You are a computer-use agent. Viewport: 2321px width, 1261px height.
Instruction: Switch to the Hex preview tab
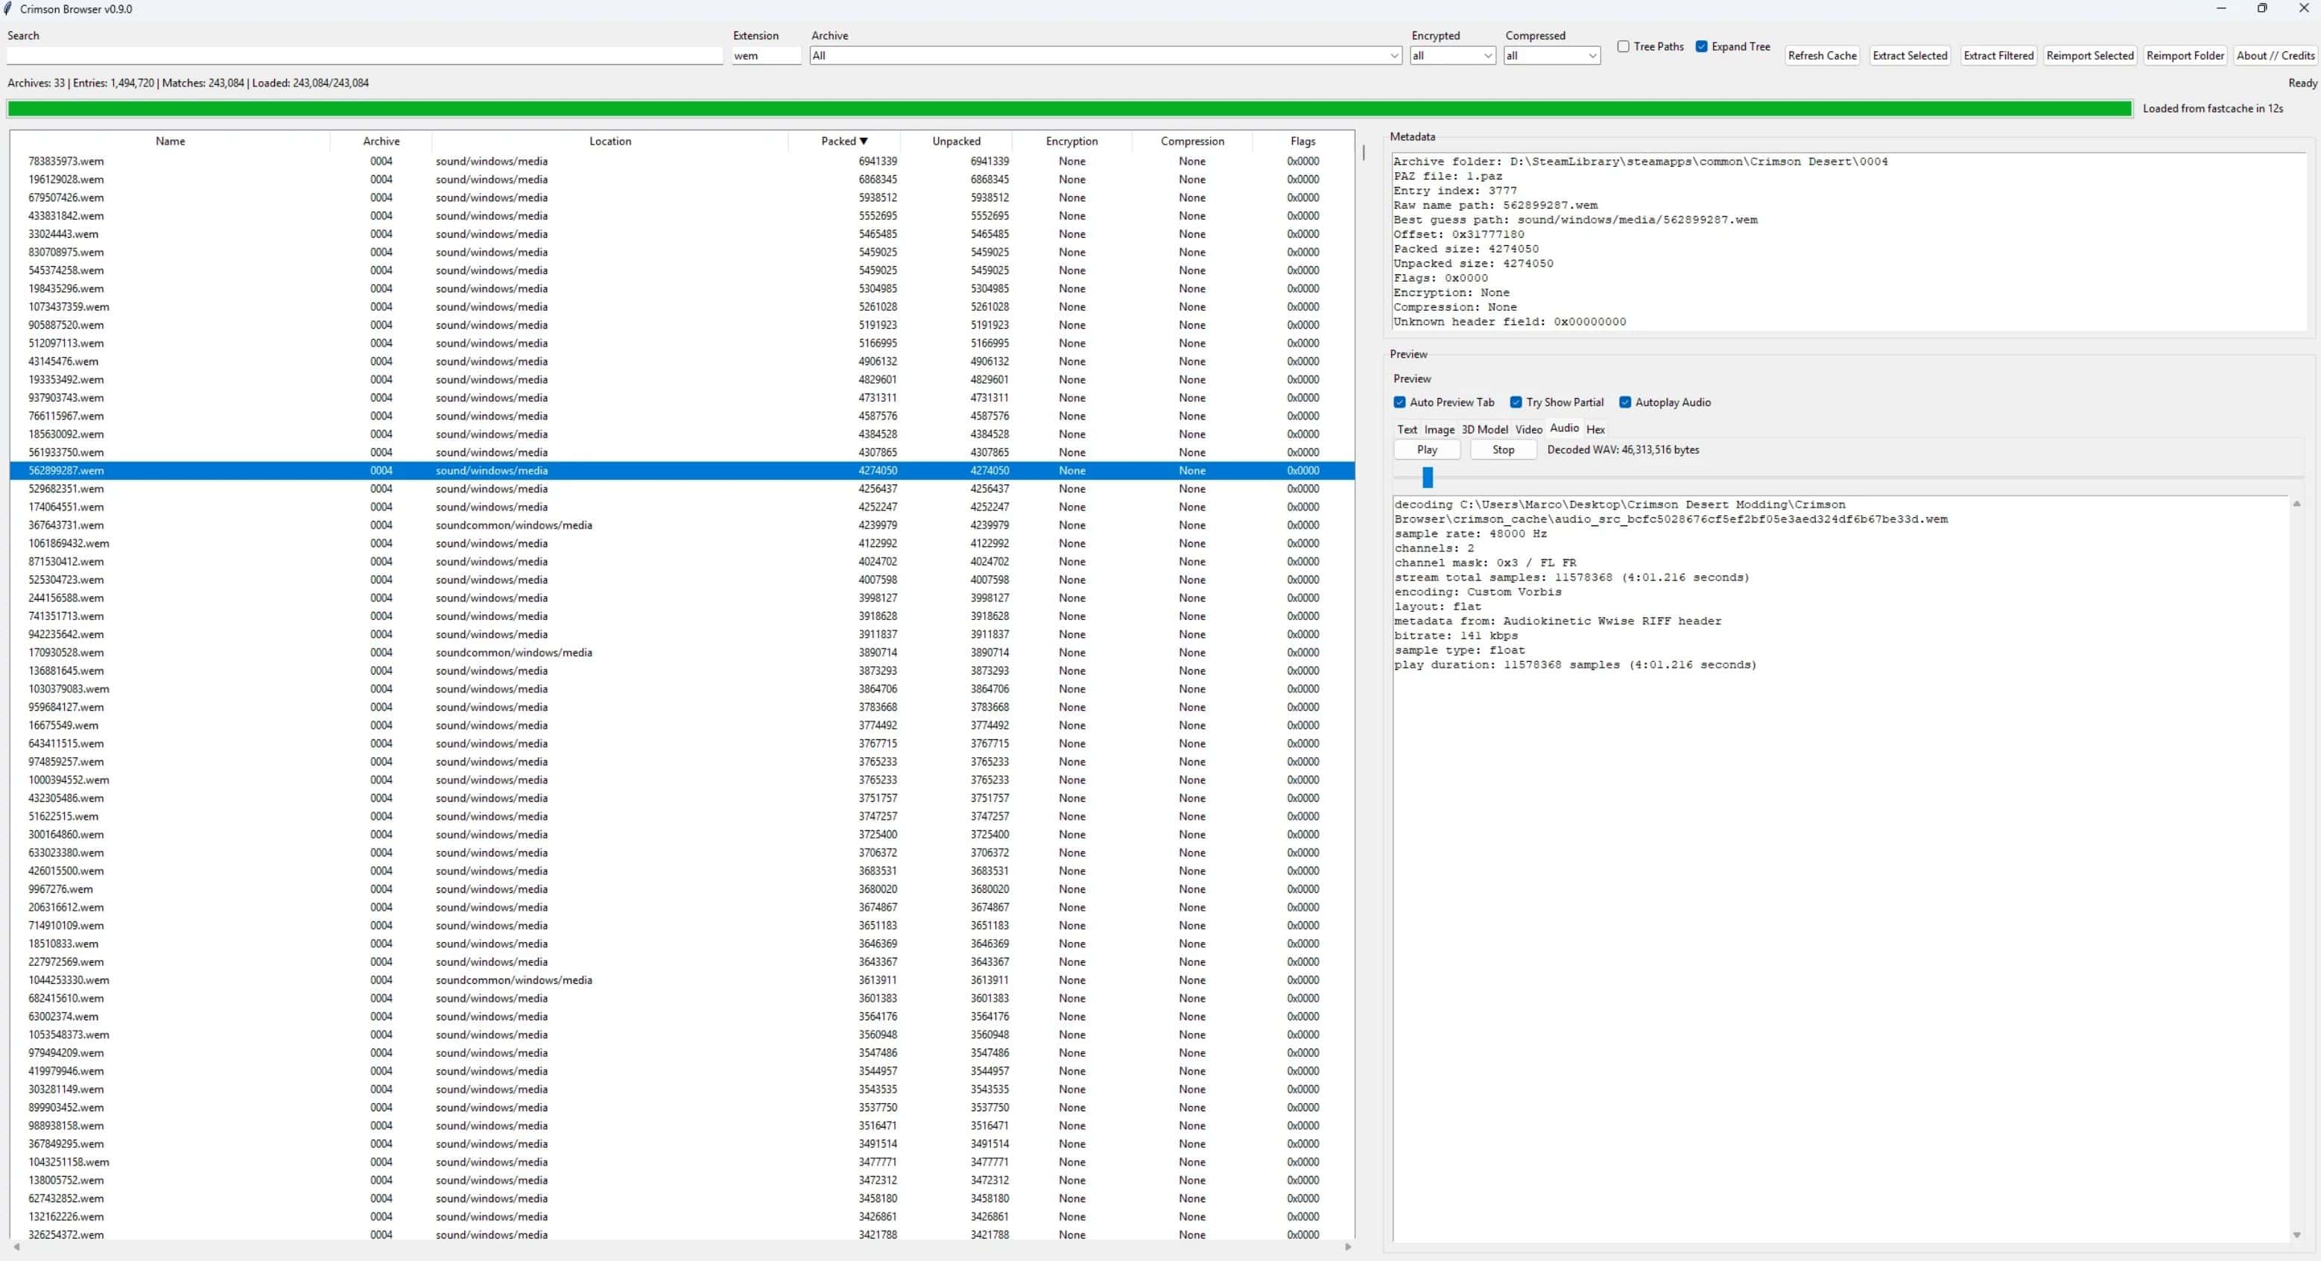point(1595,430)
